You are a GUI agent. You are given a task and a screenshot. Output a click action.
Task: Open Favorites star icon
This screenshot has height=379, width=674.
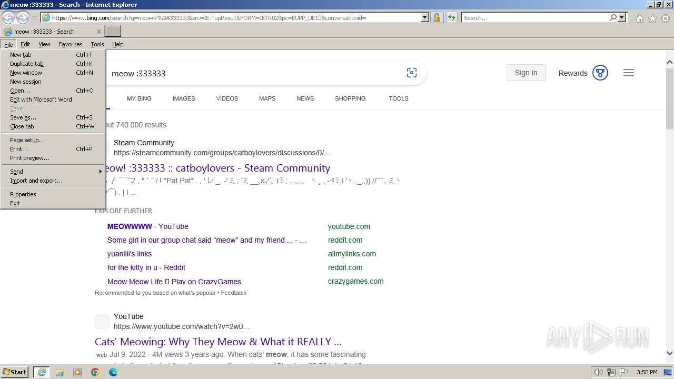pos(652,18)
